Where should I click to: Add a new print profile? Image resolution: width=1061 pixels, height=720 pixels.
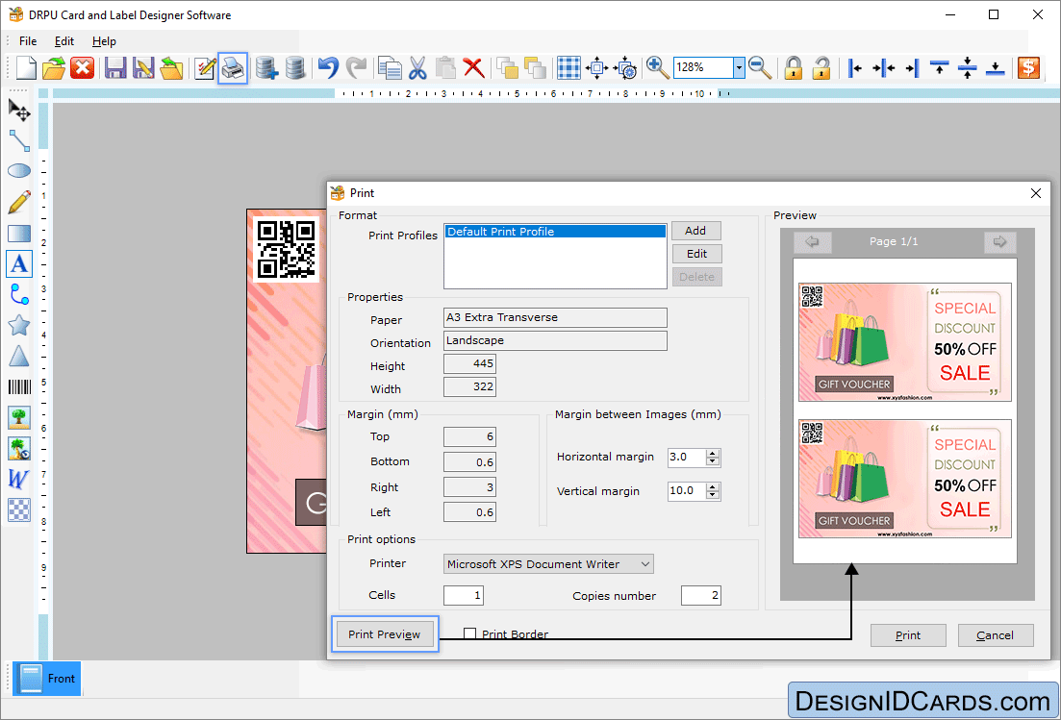(x=695, y=231)
